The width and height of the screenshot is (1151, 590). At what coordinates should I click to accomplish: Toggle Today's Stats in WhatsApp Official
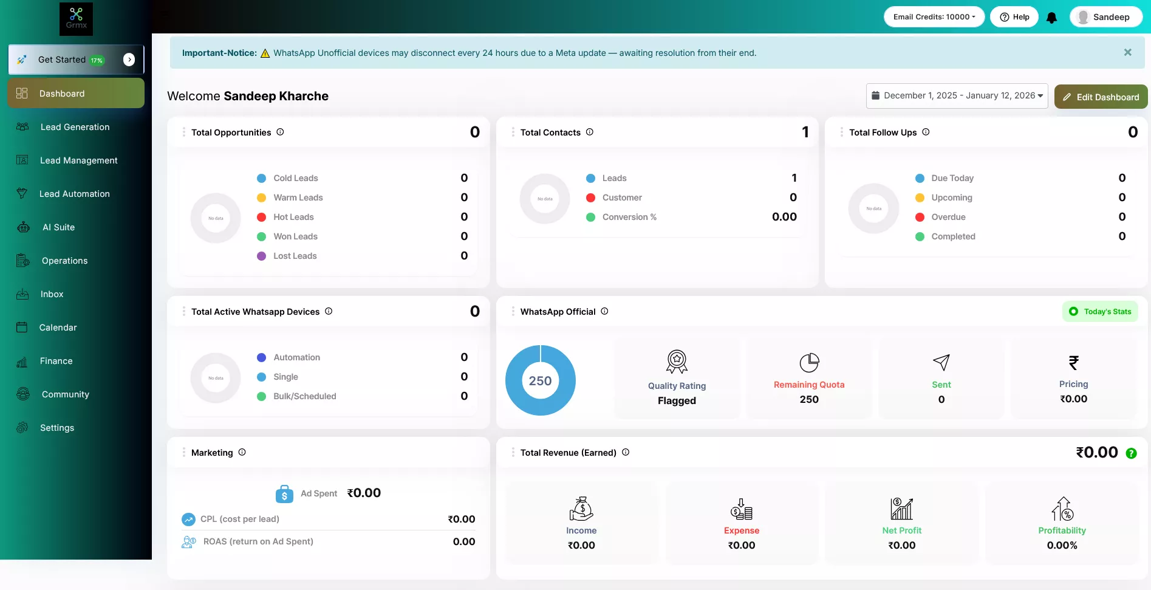(1100, 312)
